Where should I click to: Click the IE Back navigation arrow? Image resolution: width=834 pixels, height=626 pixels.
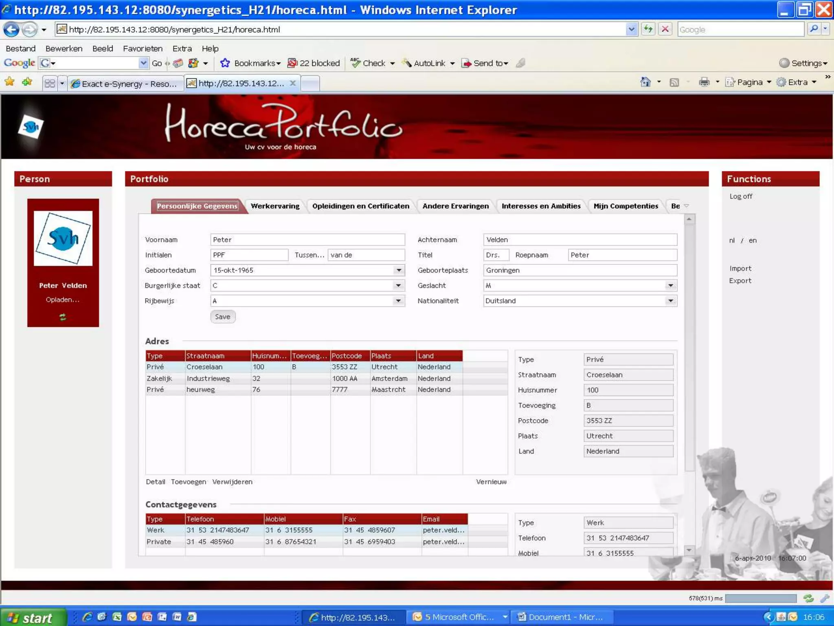(x=11, y=29)
